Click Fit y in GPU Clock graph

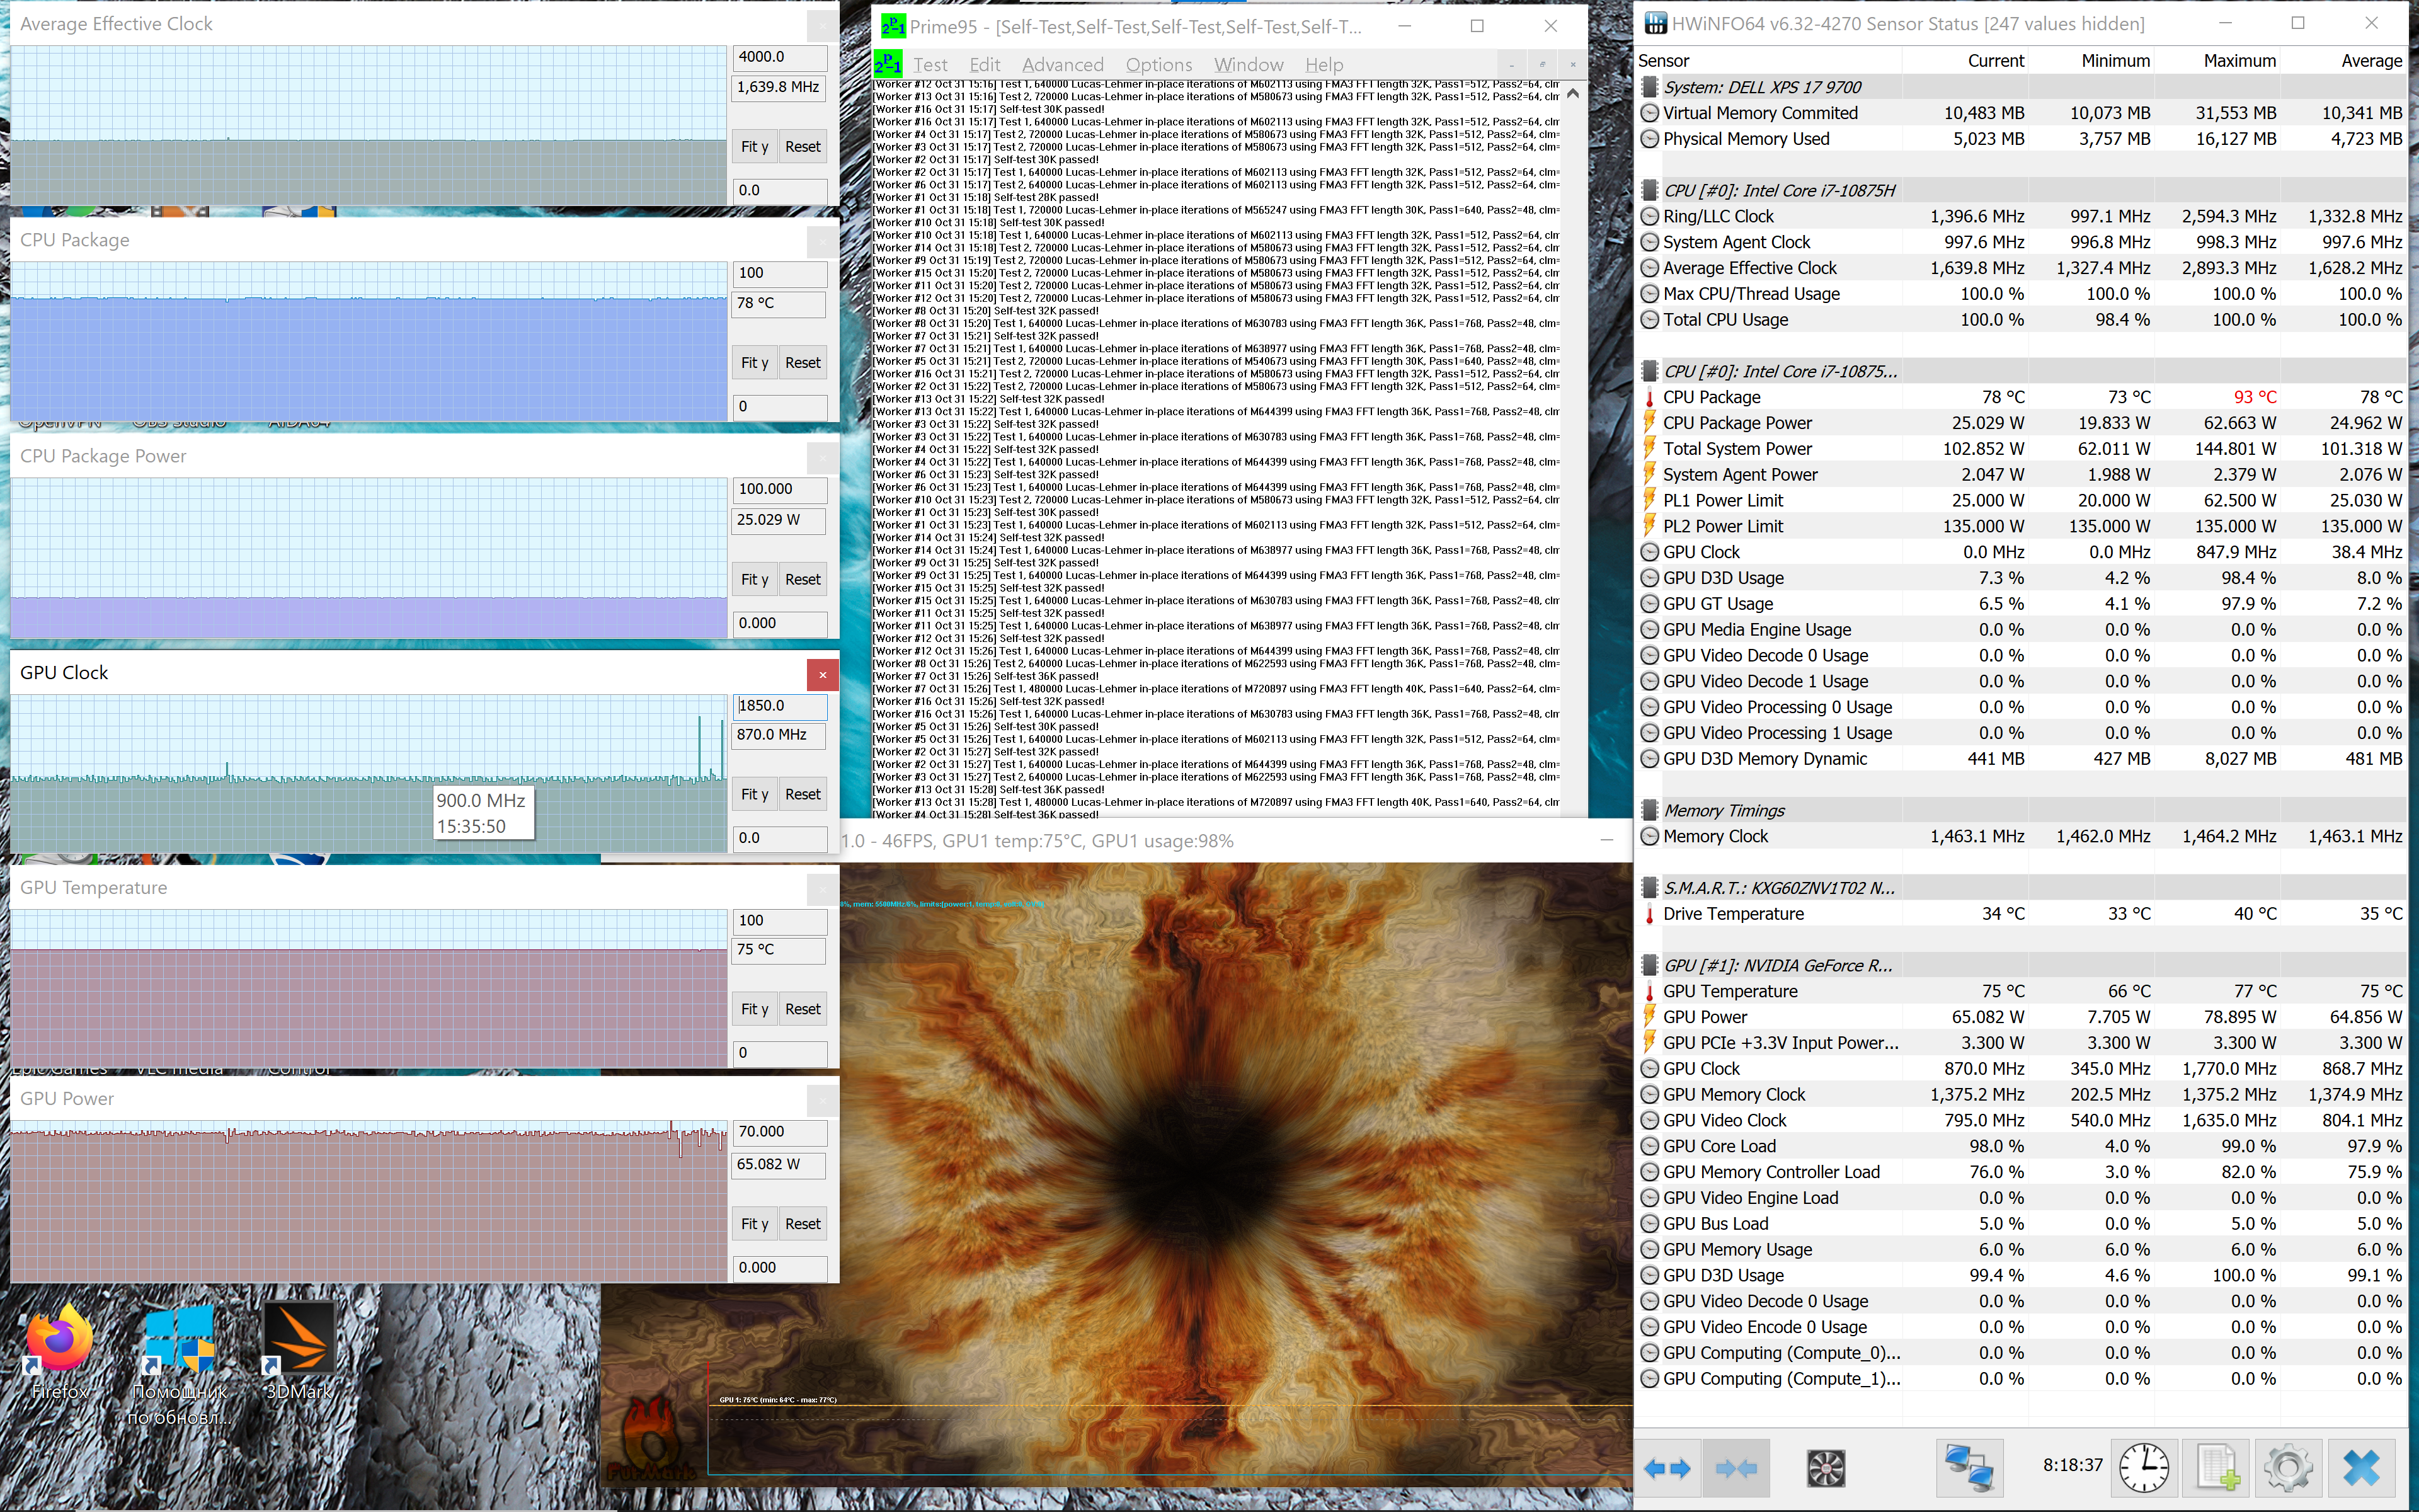755,795
